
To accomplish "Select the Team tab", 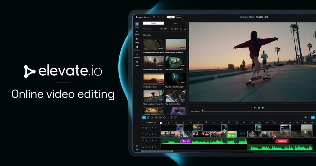I will click(x=175, y=23).
